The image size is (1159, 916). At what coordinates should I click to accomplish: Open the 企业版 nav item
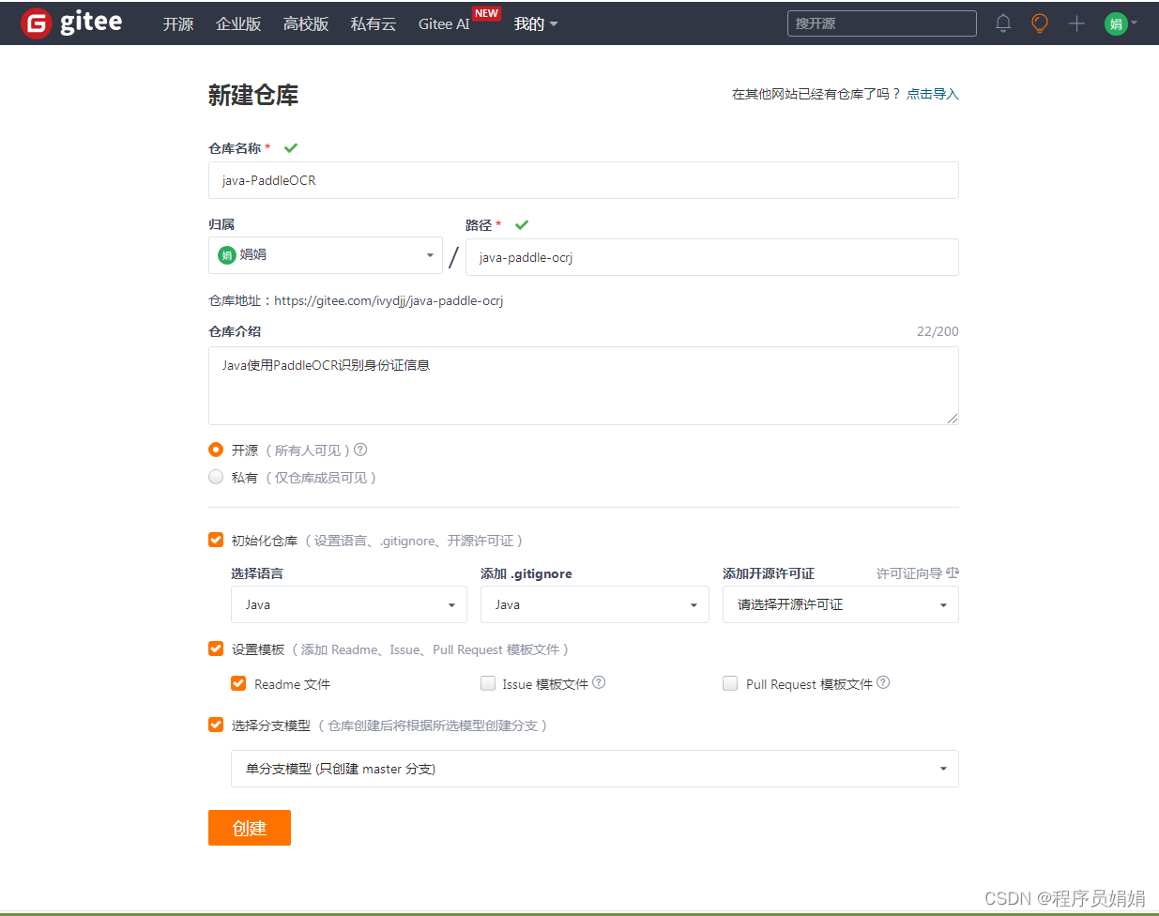pos(238,24)
